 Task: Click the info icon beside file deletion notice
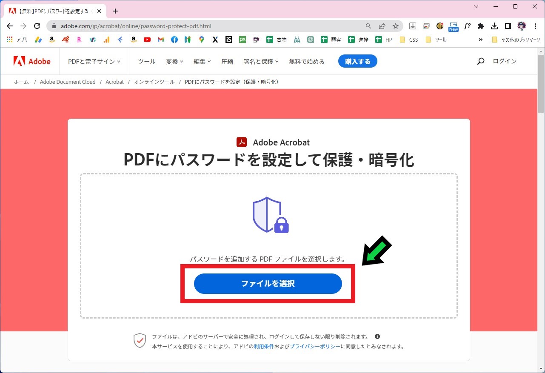[x=377, y=336]
